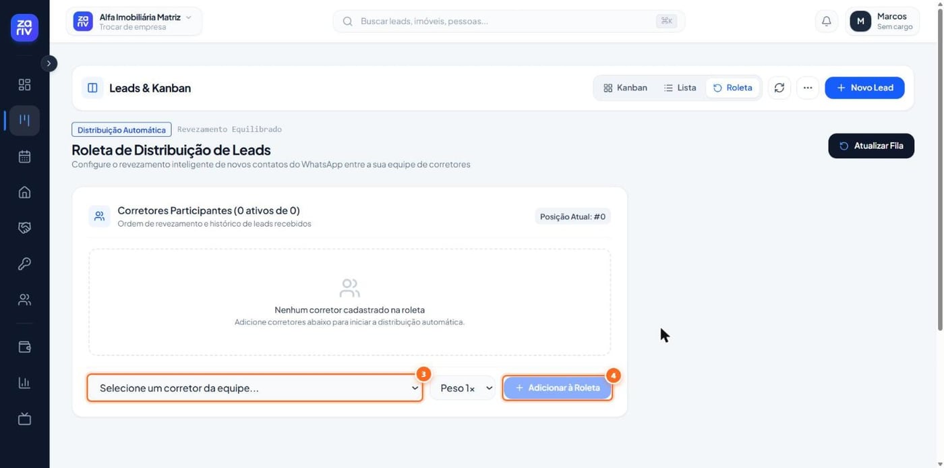Open Selecione um corretor da equipe dropdown
Viewport: 944px width, 468px height.
click(x=255, y=388)
